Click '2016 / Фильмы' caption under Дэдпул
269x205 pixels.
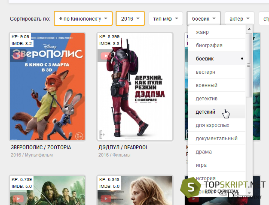point(114,155)
